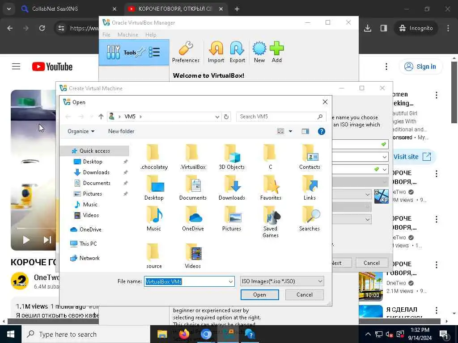Open Help menu in VirtualBox Manager
The height and width of the screenshot is (343, 458).
tap(151, 35)
